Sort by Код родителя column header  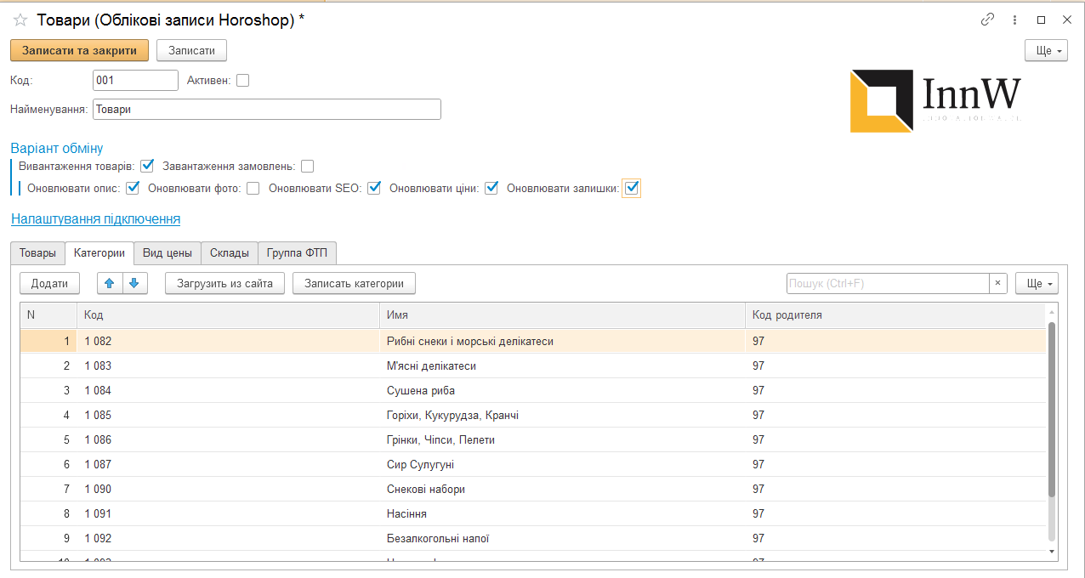coord(895,315)
